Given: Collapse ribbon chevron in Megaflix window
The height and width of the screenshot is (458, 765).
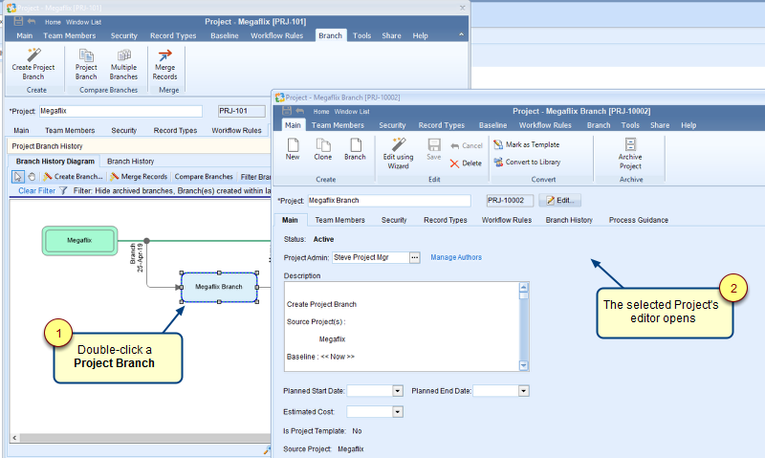Looking at the screenshot, I should [x=461, y=34].
